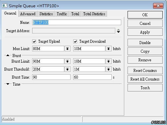The height and width of the screenshot is (125, 167).
Task: Expand the Time section
Action: (x=8, y=84)
